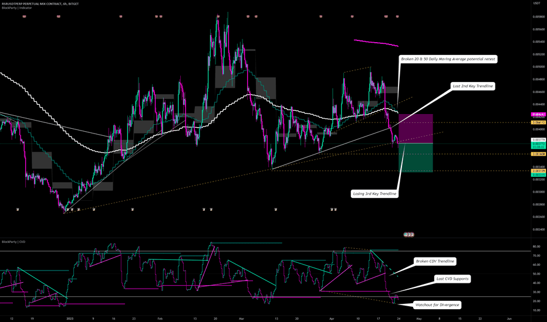The width and height of the screenshot is (547, 322).
Task: Select the 'Losing 3rd Key Trendline' callout
Action: pyautogui.click(x=374, y=194)
